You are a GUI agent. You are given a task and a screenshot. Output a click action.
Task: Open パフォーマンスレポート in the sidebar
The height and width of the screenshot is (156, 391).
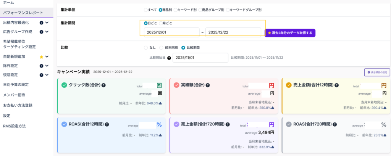tap(23, 13)
